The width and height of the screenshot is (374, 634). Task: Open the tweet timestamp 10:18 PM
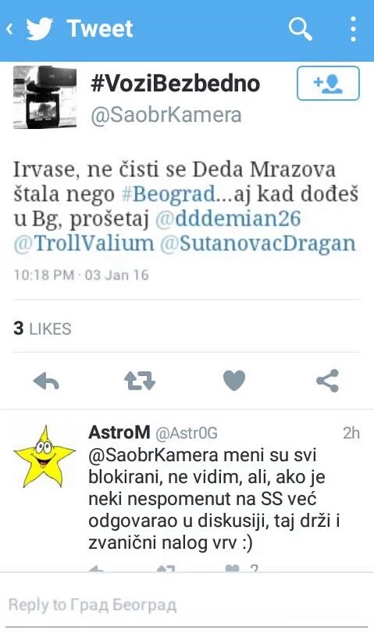click(44, 275)
